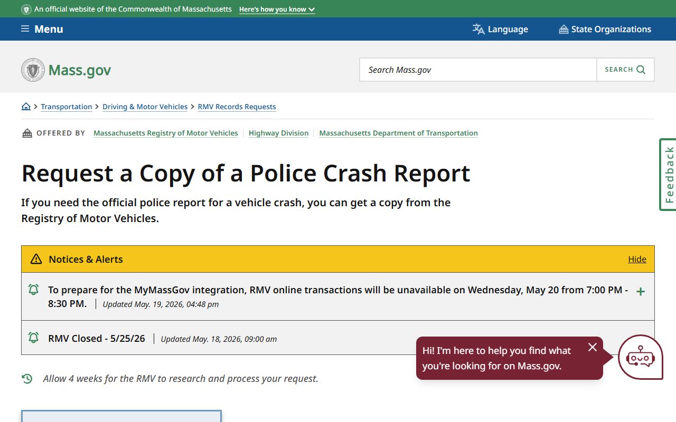The height and width of the screenshot is (422, 676).
Task: Go to Mass.gov homepage via logo
Action: [x=66, y=70]
